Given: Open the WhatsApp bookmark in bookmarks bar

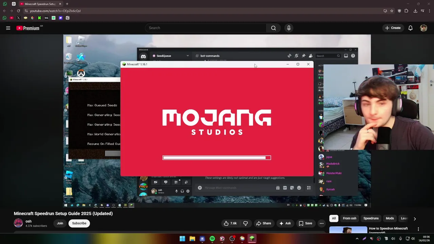Looking at the screenshot, I should pos(4,18).
